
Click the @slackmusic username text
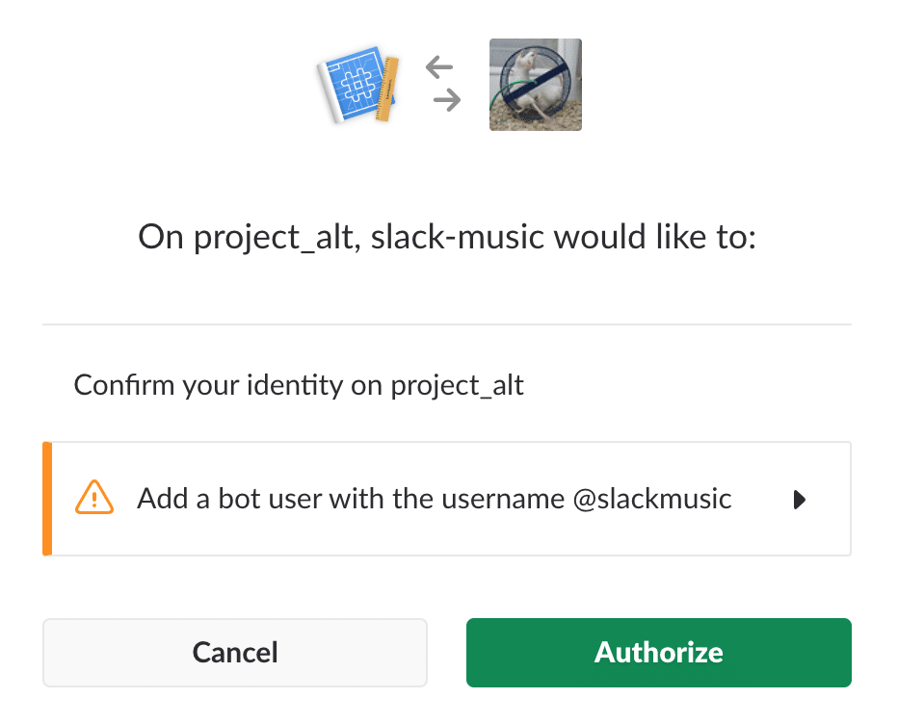[x=651, y=499]
